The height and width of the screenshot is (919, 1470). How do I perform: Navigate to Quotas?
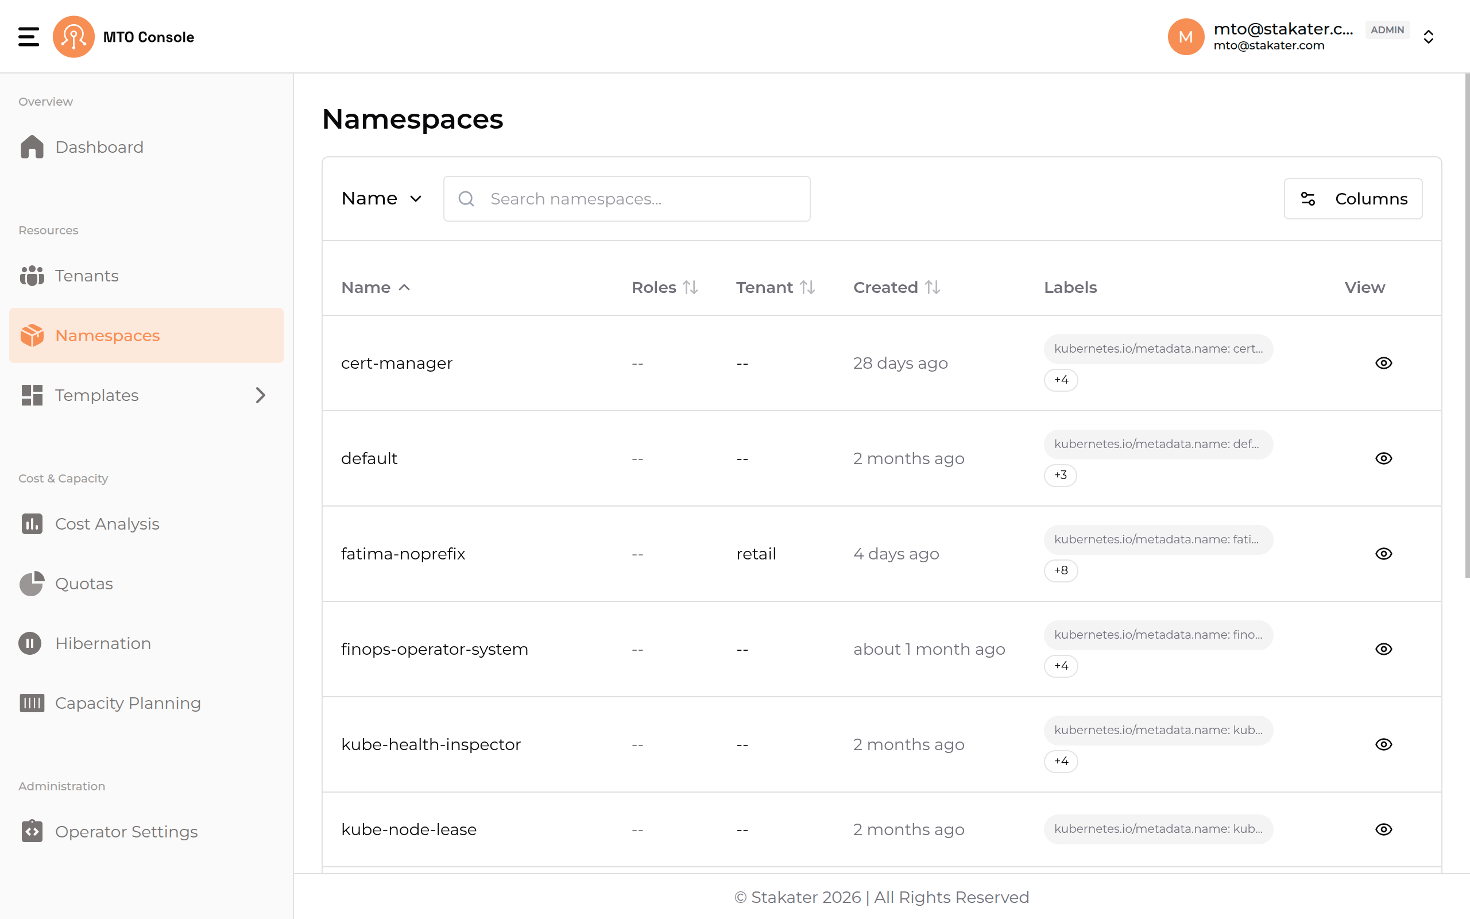pyautogui.click(x=146, y=584)
